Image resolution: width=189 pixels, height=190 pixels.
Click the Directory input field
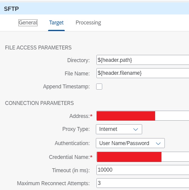coord(142,60)
